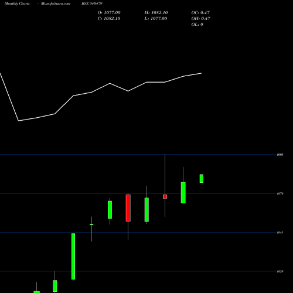Click the lowest point of the white line chart
293x293 pixels.
point(19,121)
